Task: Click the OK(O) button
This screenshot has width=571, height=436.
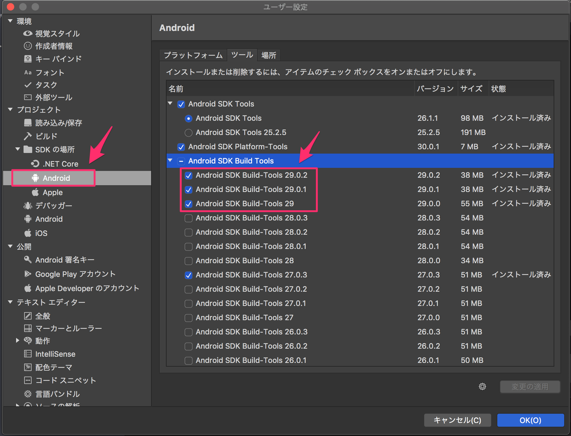Action: [530, 420]
